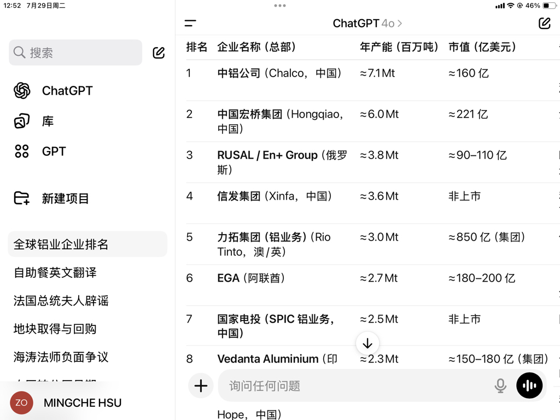This screenshot has height=420, width=560.
Task: Tap the battery status indicator
Action: (549, 5)
